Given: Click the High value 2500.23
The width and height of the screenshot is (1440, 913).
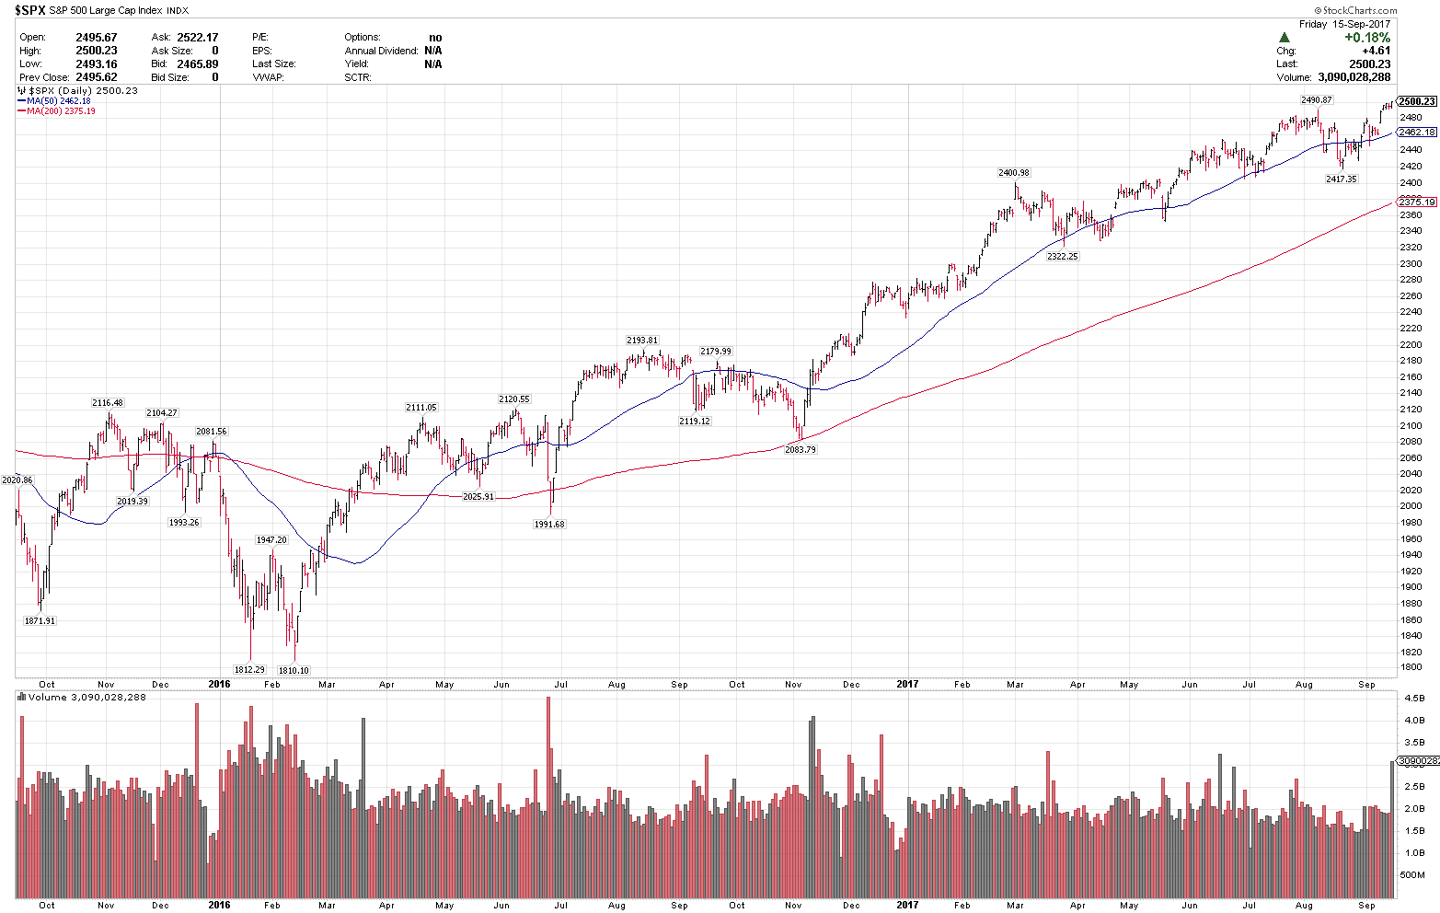Looking at the screenshot, I should tap(96, 51).
